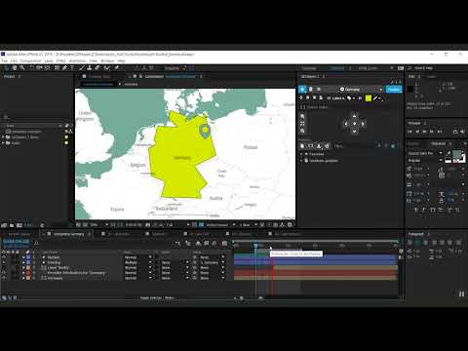Click the Filter field in the GEOlayers browser
This screenshot has width=468, height=351.
click(x=354, y=146)
